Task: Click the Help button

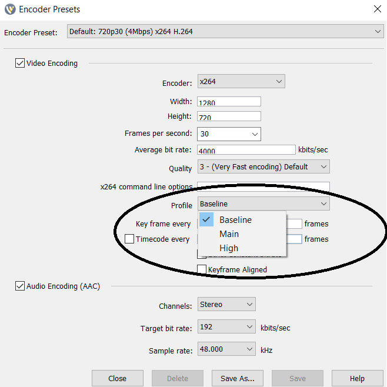Action: click(x=358, y=378)
